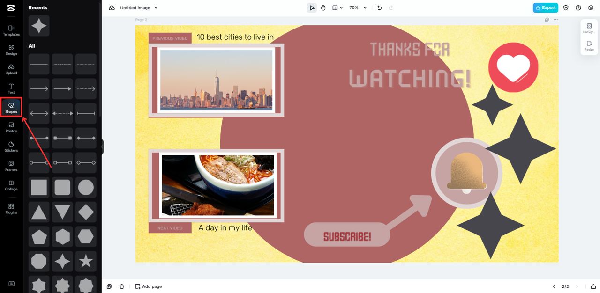Image resolution: width=600 pixels, height=293 pixels.
Task: Open the Stickers panel
Action: (11, 147)
